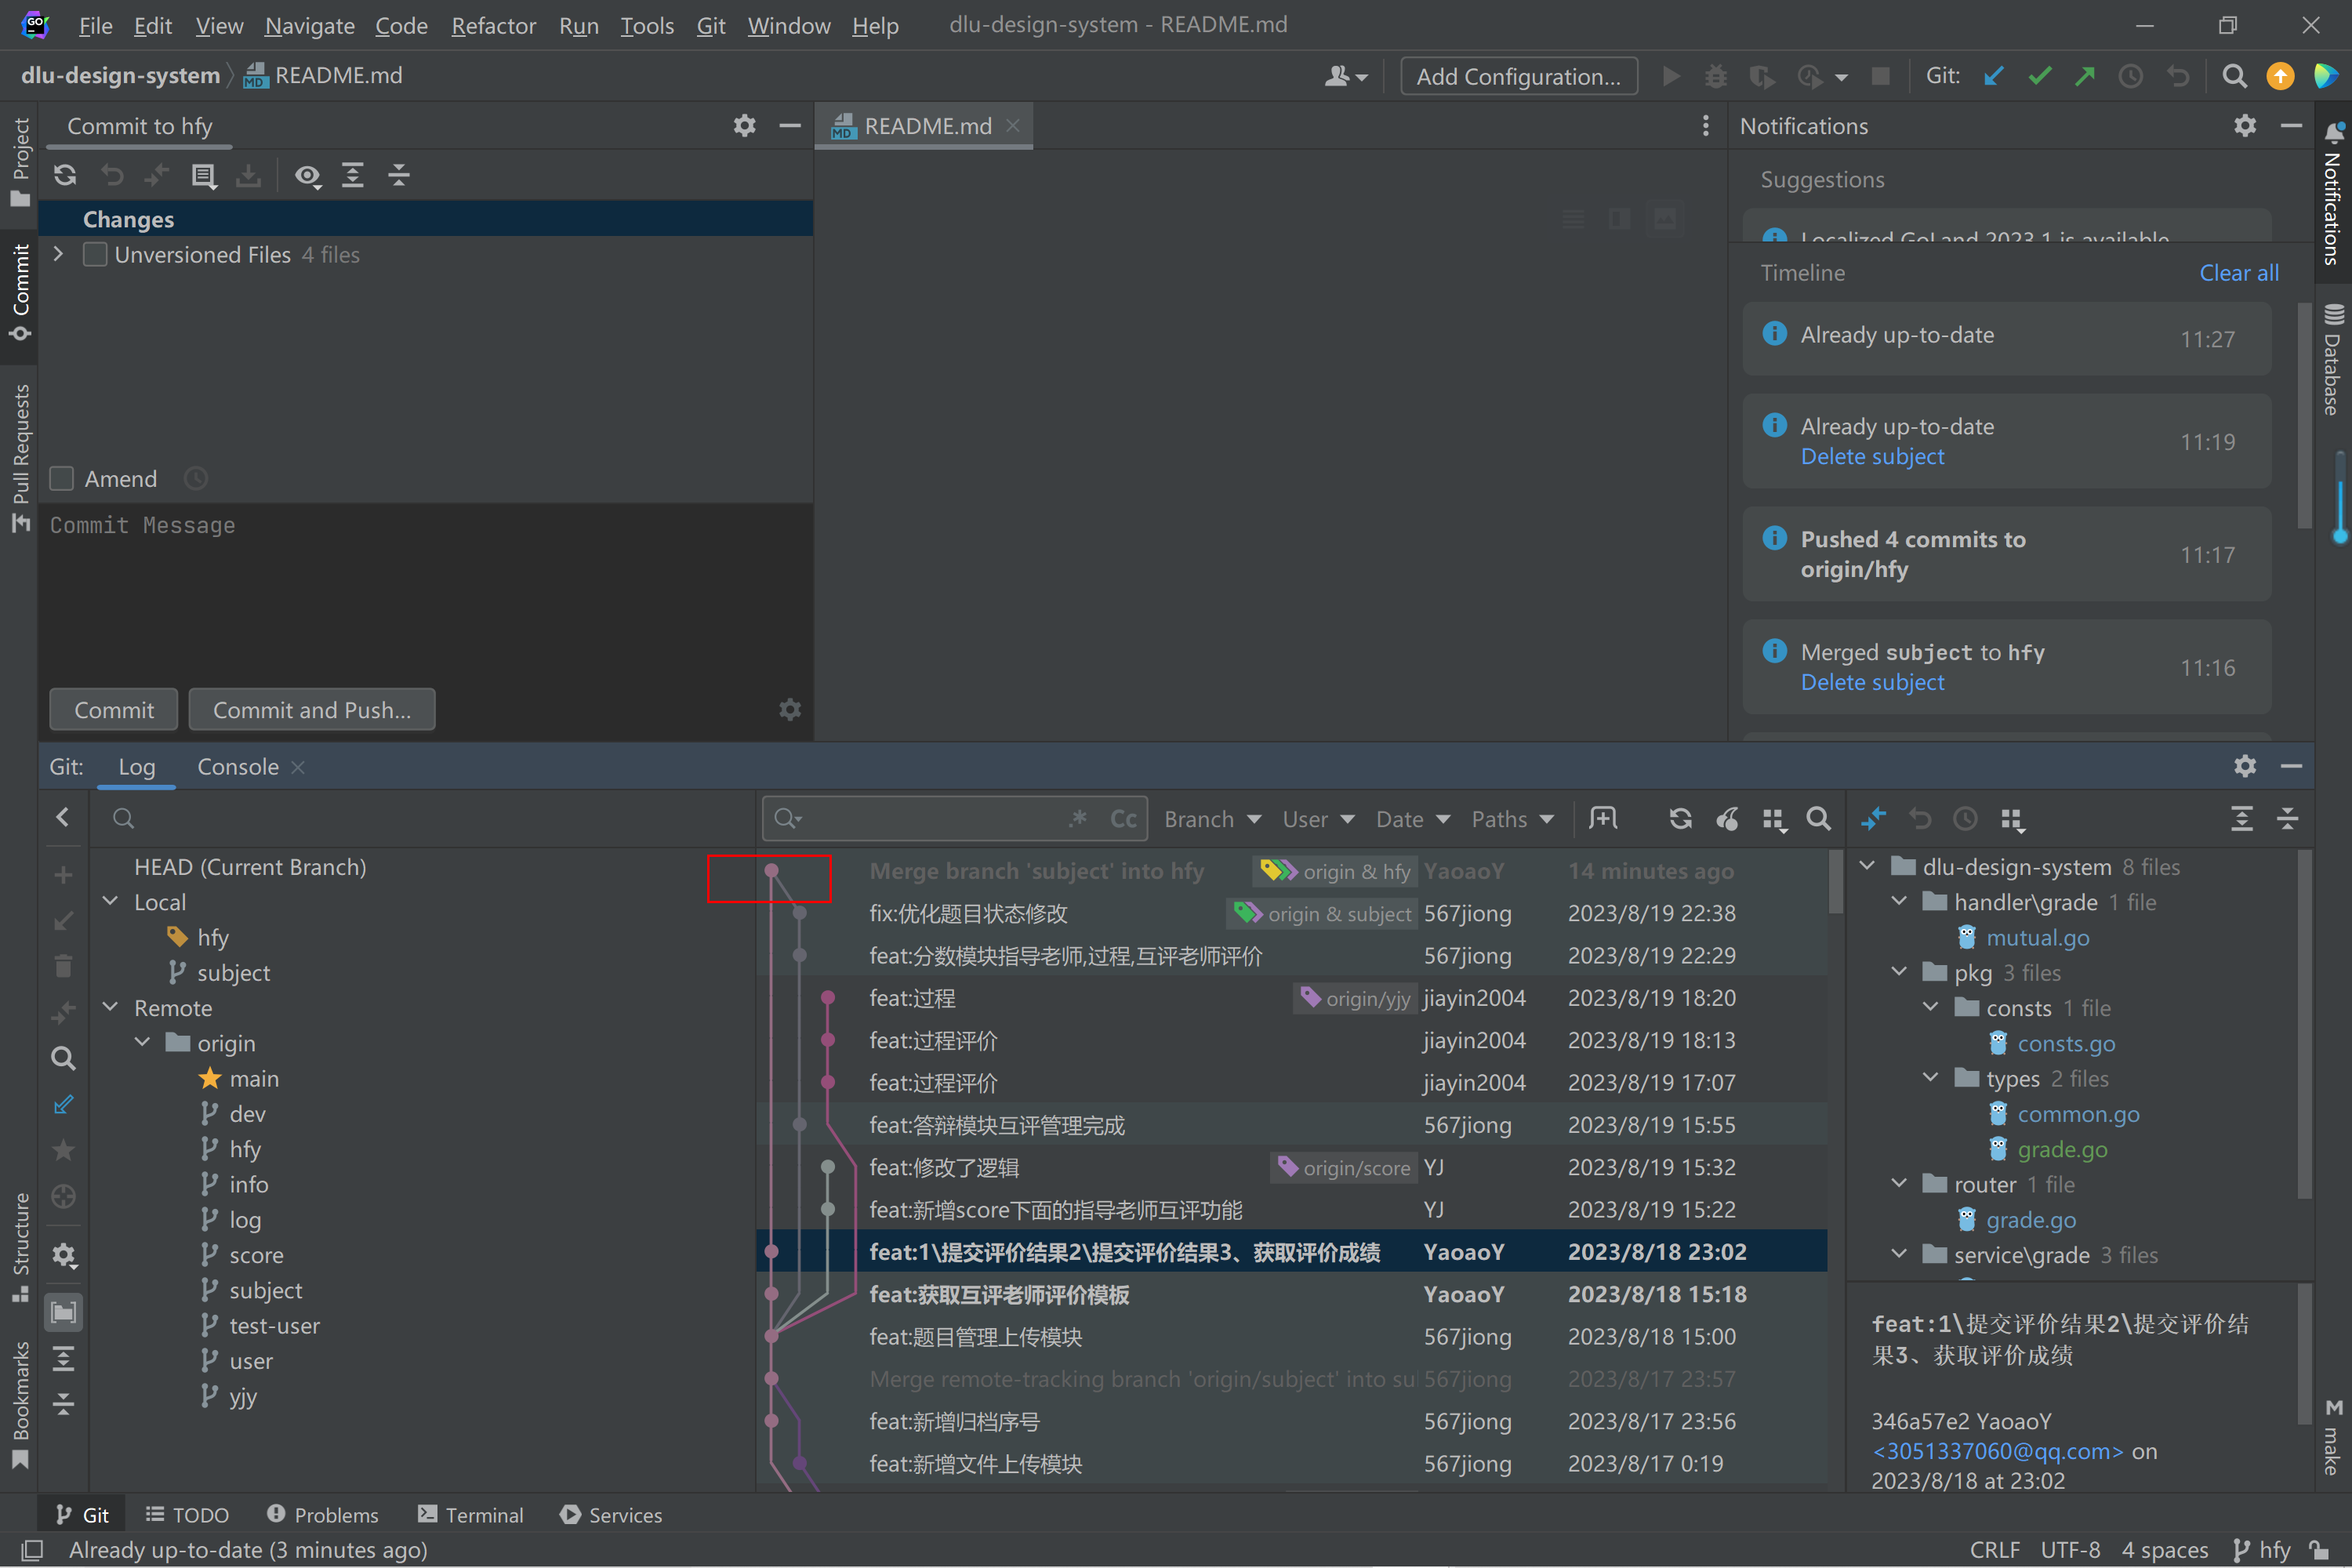Collapse the Remote branches tree node
Image resolution: width=2352 pixels, height=1568 pixels.
click(x=111, y=1007)
